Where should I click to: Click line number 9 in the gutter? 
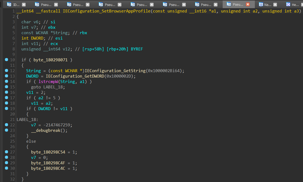tap(14, 55)
